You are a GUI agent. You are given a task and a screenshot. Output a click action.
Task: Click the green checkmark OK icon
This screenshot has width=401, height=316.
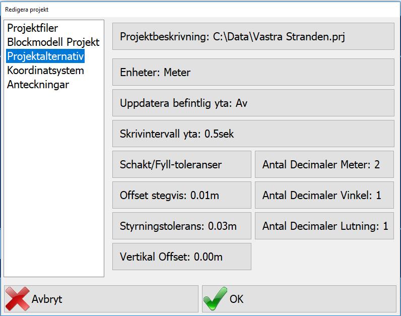215,298
